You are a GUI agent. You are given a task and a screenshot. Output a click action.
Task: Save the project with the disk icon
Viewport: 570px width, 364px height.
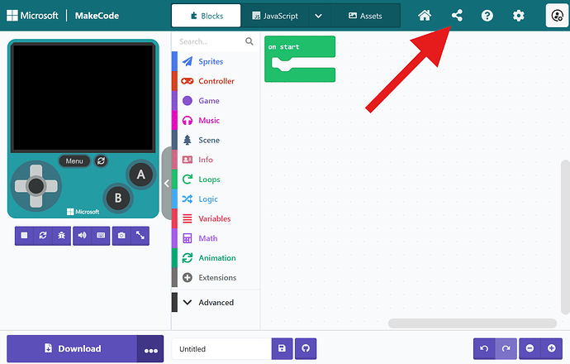click(x=282, y=349)
